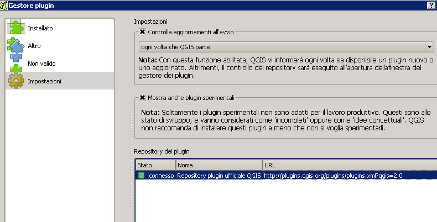Click the QGIS icon in the title bar
The height and width of the screenshot is (222, 437).
point(4,4)
